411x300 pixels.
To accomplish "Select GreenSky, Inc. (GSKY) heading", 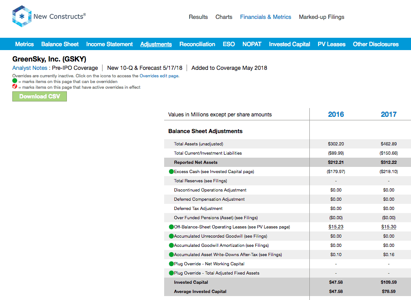I will tap(49, 59).
